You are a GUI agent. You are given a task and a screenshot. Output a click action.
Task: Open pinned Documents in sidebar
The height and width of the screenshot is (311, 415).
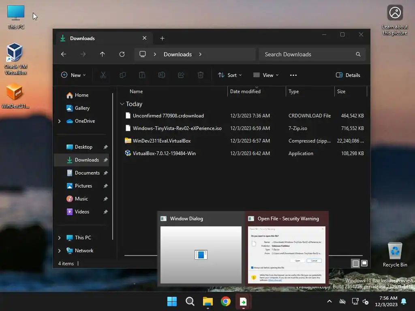coord(87,173)
